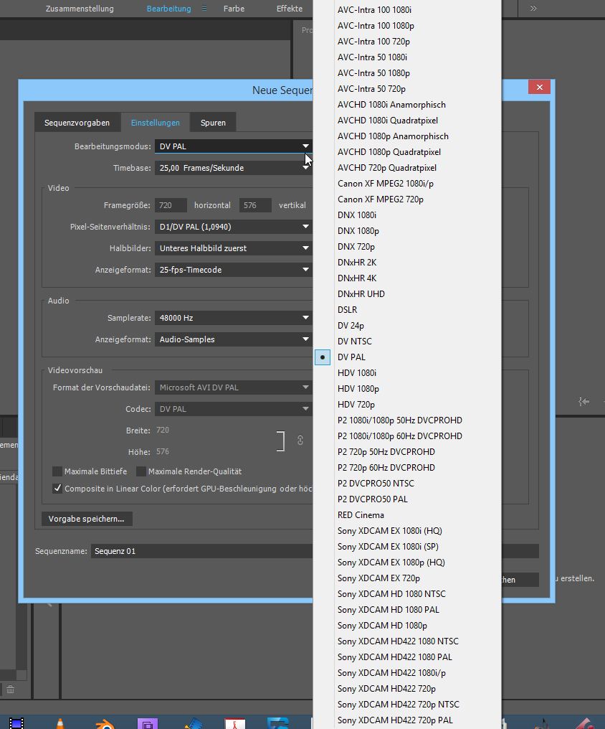Click the purple film icon on the taskbar
The width and height of the screenshot is (605, 729).
[148, 723]
